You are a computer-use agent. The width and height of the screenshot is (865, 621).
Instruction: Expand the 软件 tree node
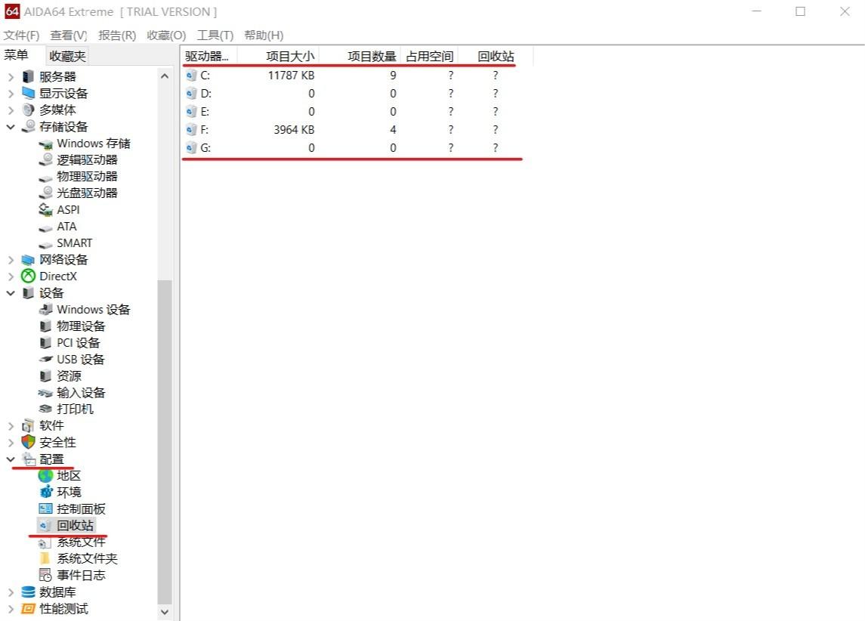click(11, 426)
